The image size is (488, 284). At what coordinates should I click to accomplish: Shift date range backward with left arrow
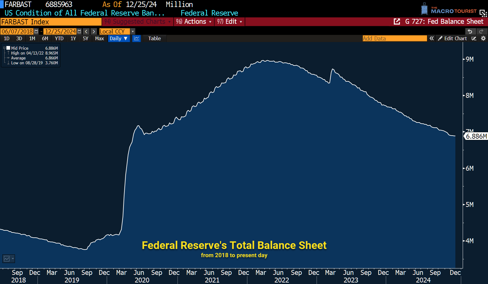[x=86, y=31]
